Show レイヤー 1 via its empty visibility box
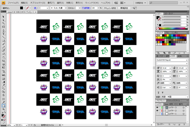Viewport: 190px width, 127px height. pos(157,114)
